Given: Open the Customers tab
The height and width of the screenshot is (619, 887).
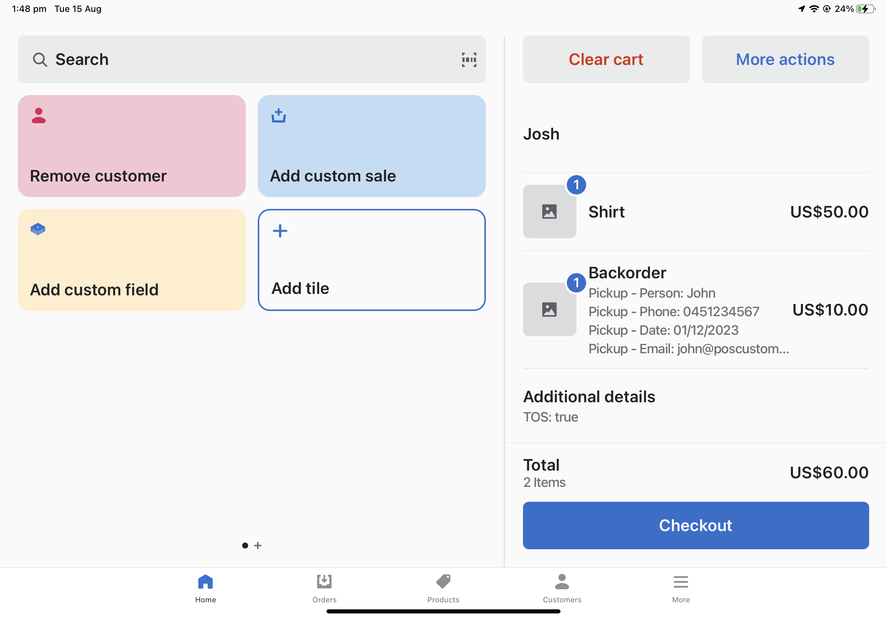Looking at the screenshot, I should point(562,589).
